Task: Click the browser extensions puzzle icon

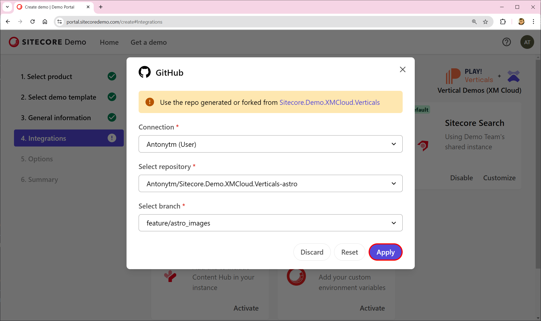Action: click(503, 22)
